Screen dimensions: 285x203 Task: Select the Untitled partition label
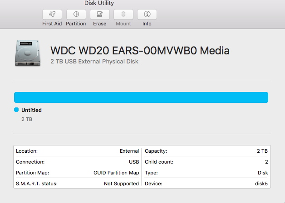(x=31, y=110)
